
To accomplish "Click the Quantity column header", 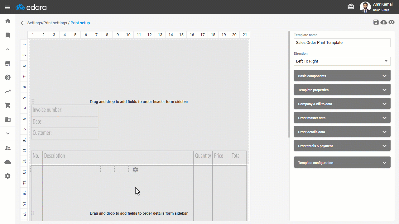I will tap(203, 156).
